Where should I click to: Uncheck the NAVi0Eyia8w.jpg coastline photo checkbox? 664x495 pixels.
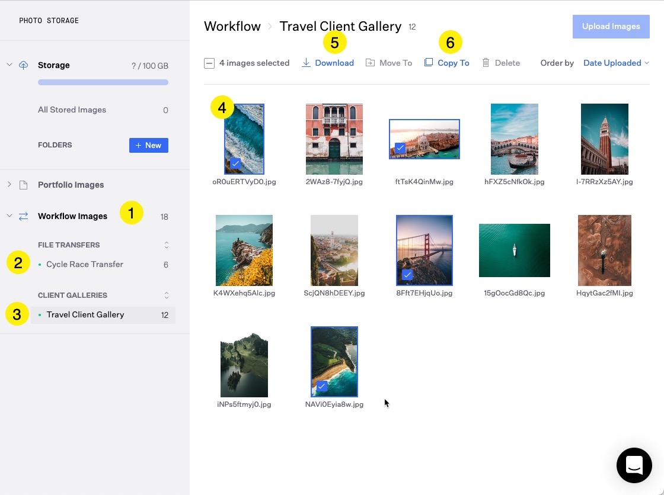321,386
